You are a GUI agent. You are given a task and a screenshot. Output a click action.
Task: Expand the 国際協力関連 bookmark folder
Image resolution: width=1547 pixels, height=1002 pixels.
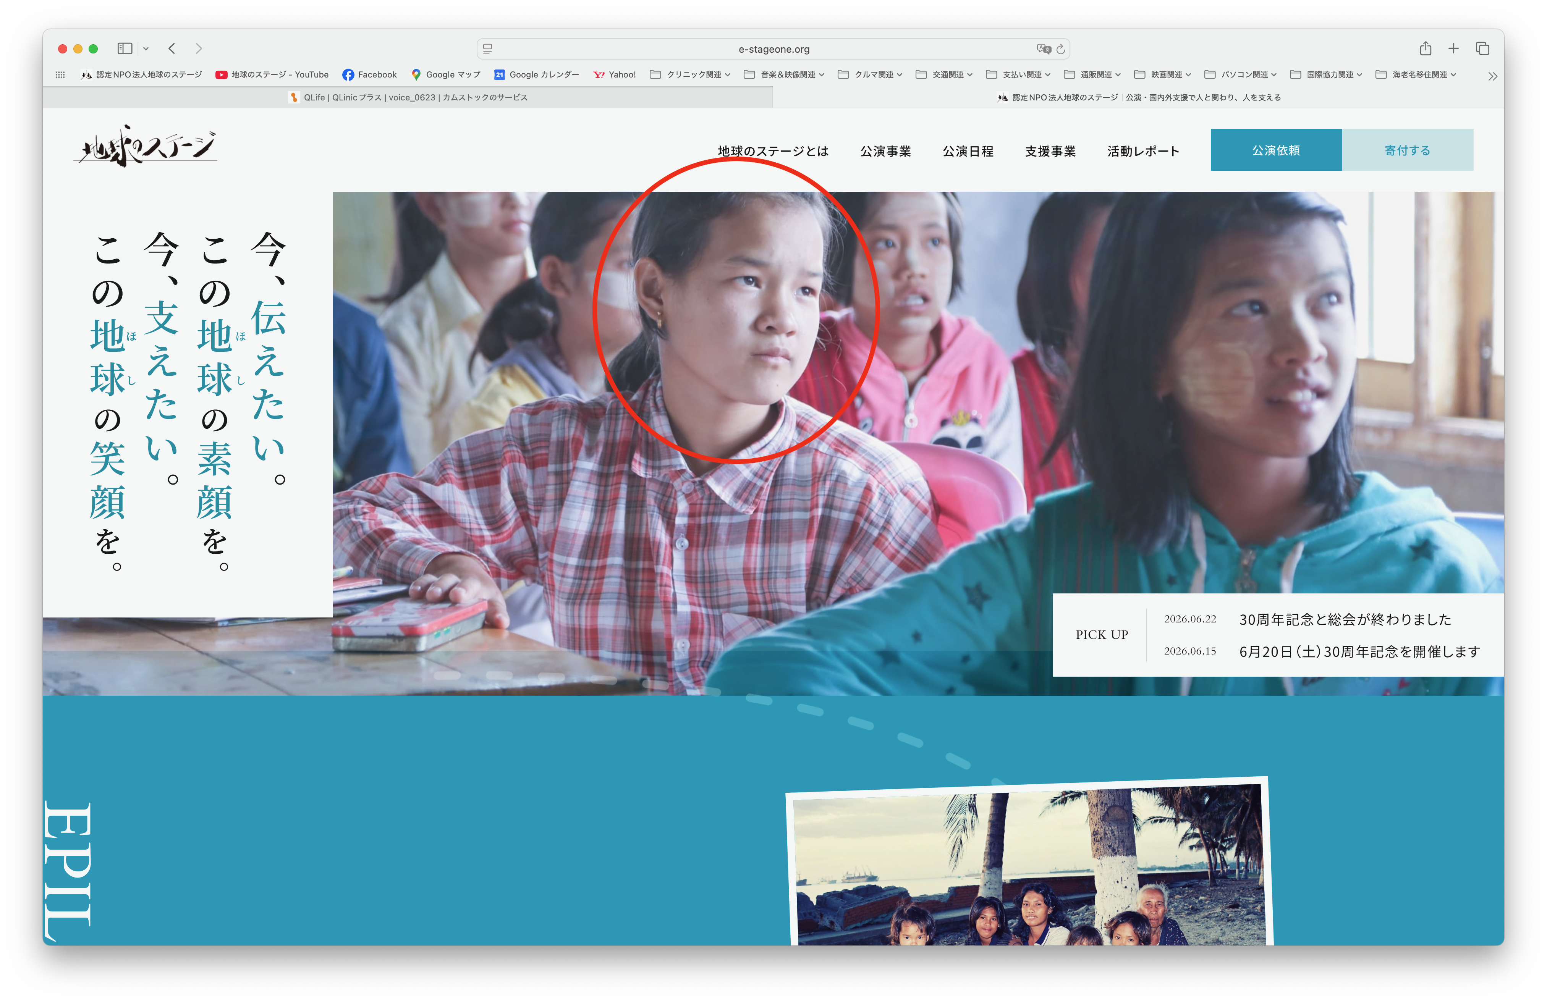1327,75
